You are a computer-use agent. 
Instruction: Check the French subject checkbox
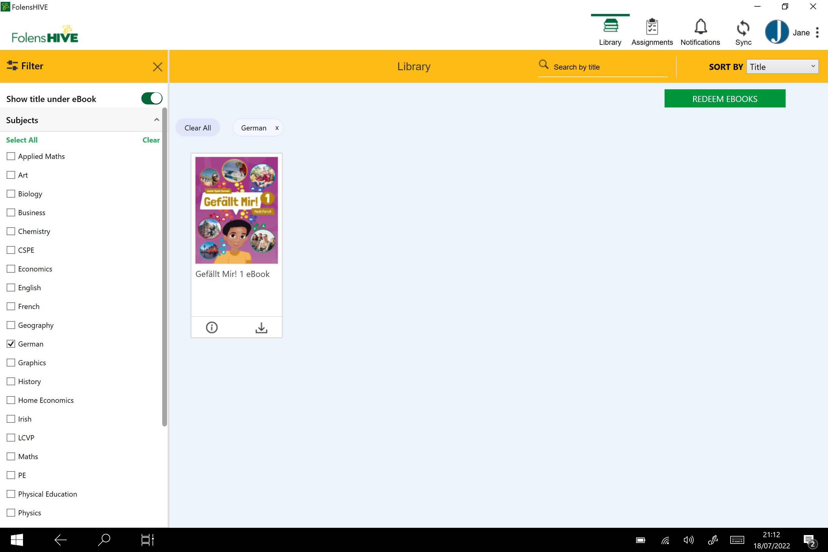pos(11,306)
